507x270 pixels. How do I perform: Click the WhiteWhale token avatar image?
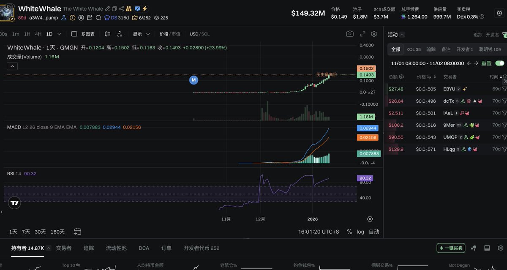pos(8,13)
